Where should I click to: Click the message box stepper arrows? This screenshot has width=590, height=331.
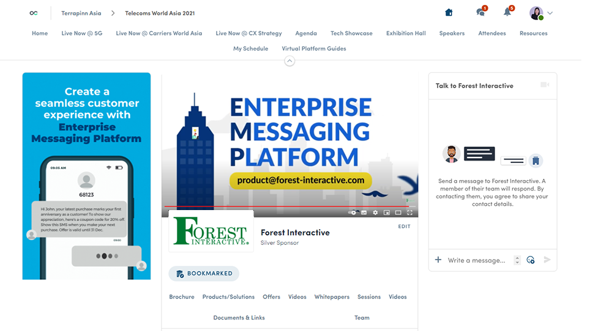coord(517,260)
